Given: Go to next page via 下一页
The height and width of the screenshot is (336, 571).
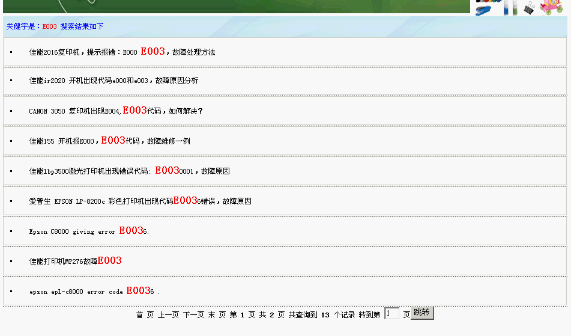Looking at the screenshot, I should pos(193,315).
